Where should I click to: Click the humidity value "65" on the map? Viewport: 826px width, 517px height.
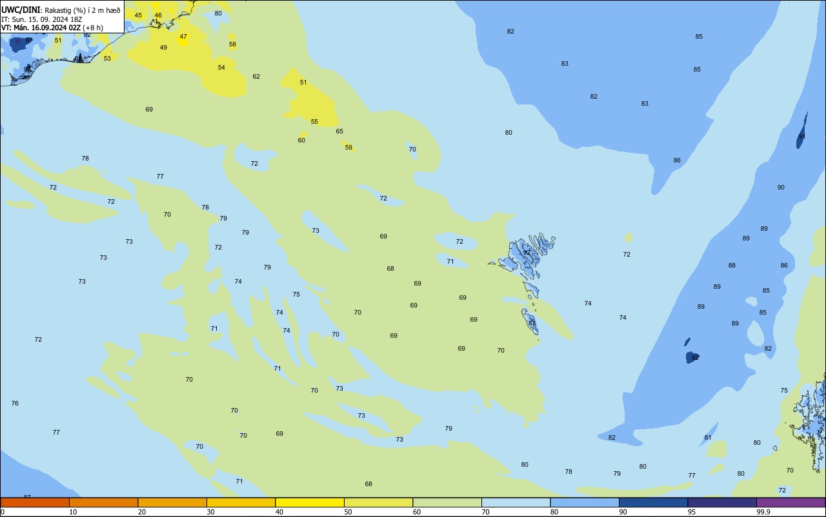coord(339,132)
